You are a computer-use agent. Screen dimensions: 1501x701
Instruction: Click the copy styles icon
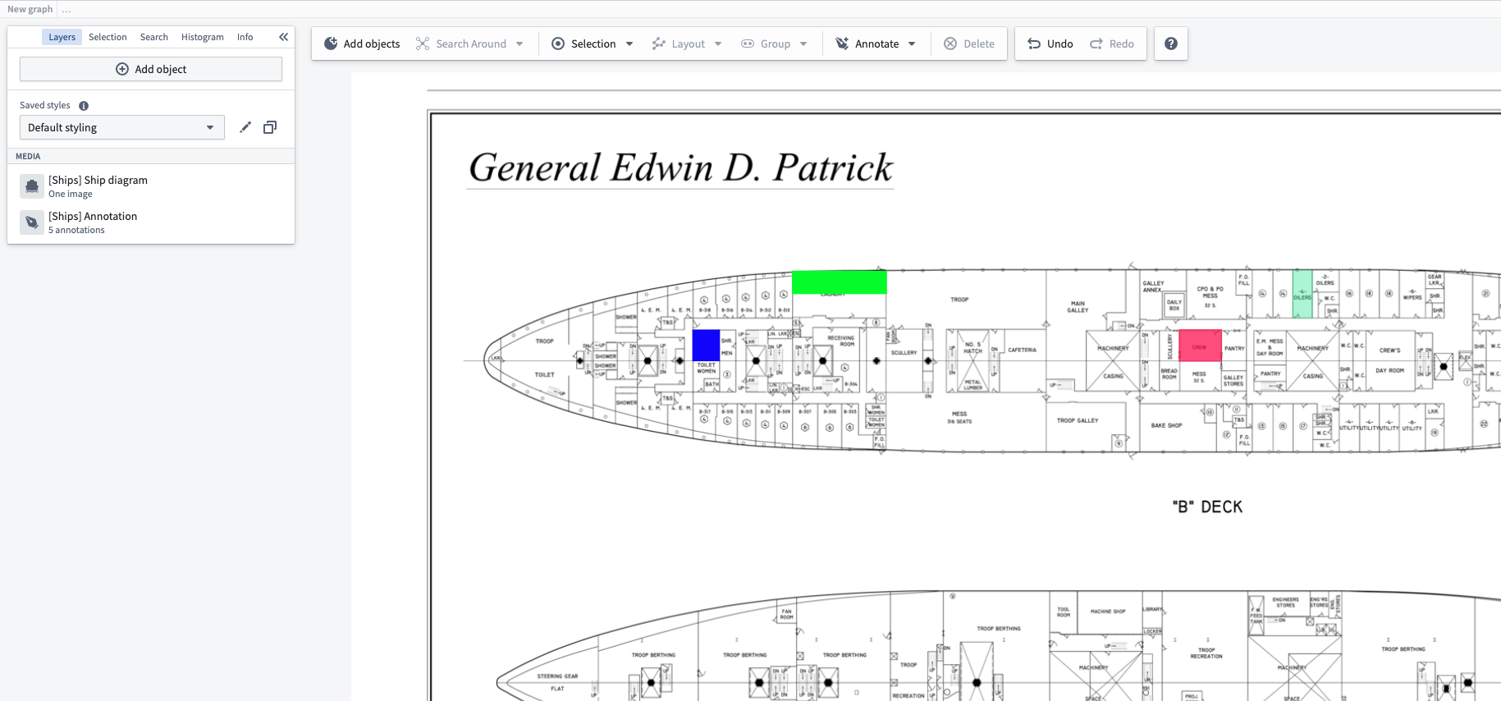coord(270,127)
